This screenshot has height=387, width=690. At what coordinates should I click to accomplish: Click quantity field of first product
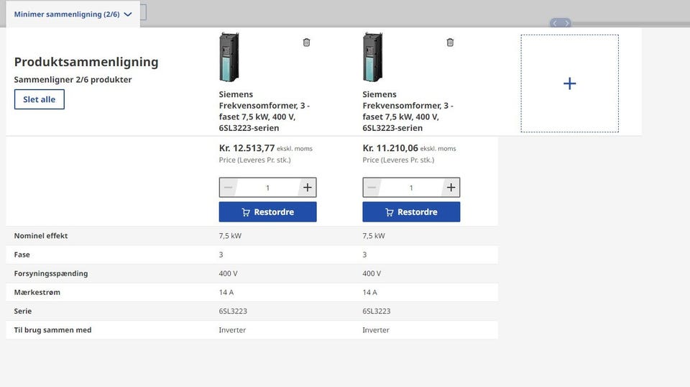tap(267, 188)
